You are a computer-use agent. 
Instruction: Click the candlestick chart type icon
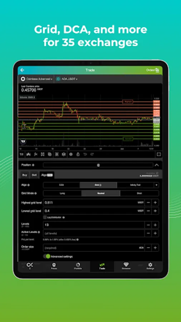pyautogui.click(x=29, y=154)
